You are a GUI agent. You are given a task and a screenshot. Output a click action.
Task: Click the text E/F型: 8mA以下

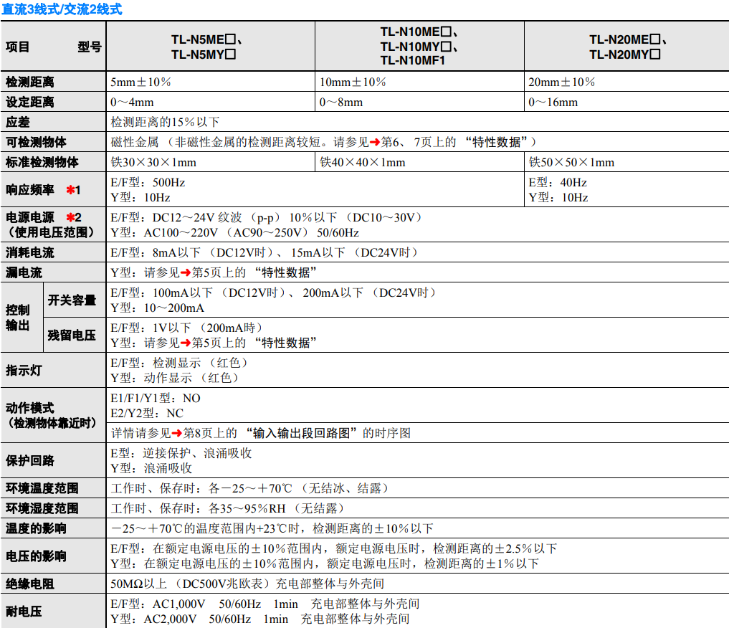(156, 253)
